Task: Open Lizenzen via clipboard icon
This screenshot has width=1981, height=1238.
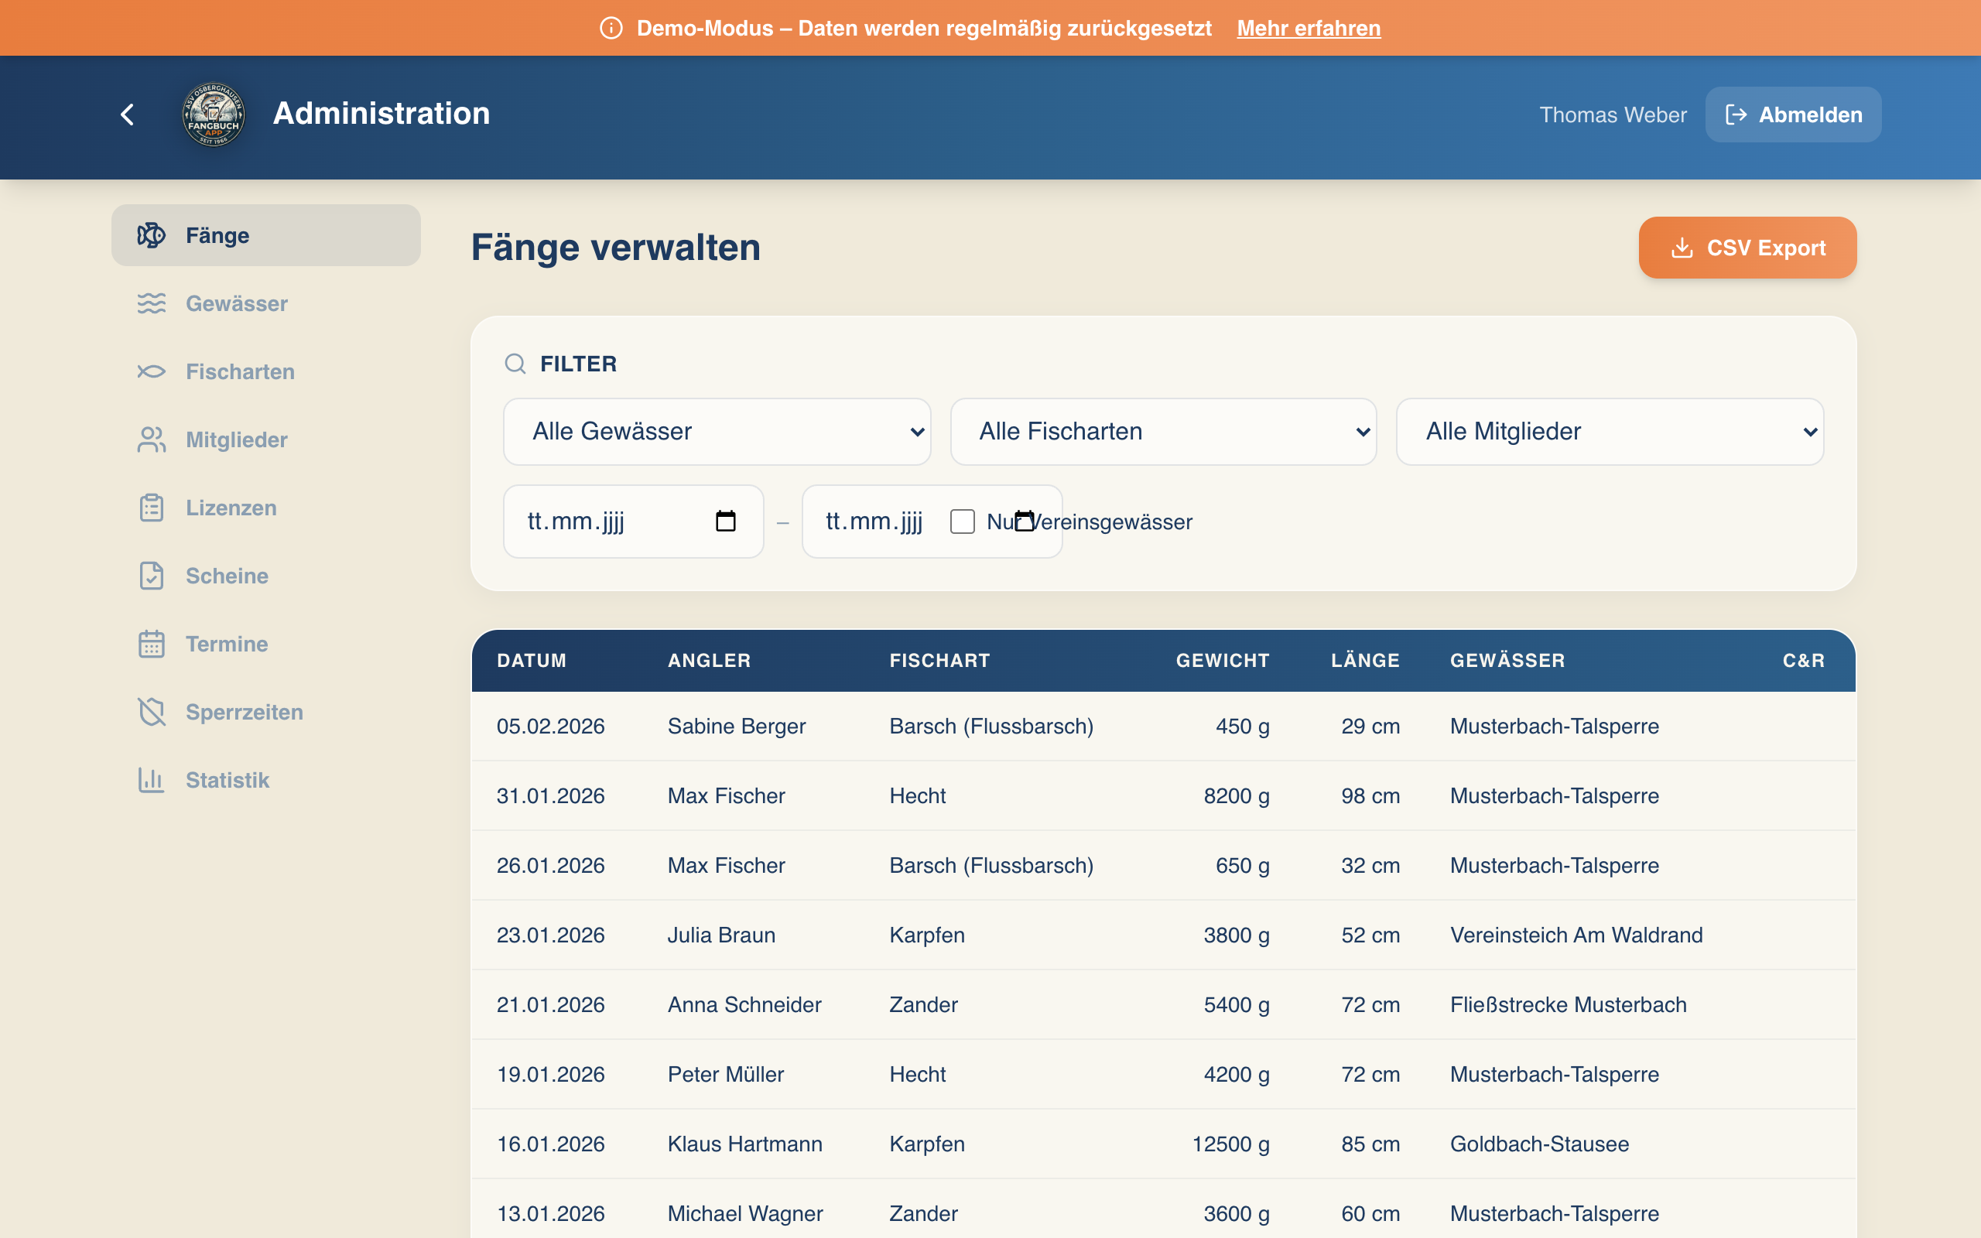Action: 152,508
